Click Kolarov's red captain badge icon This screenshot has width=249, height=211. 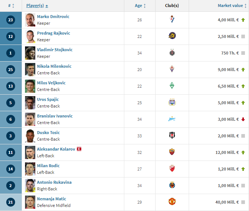pos(79,149)
